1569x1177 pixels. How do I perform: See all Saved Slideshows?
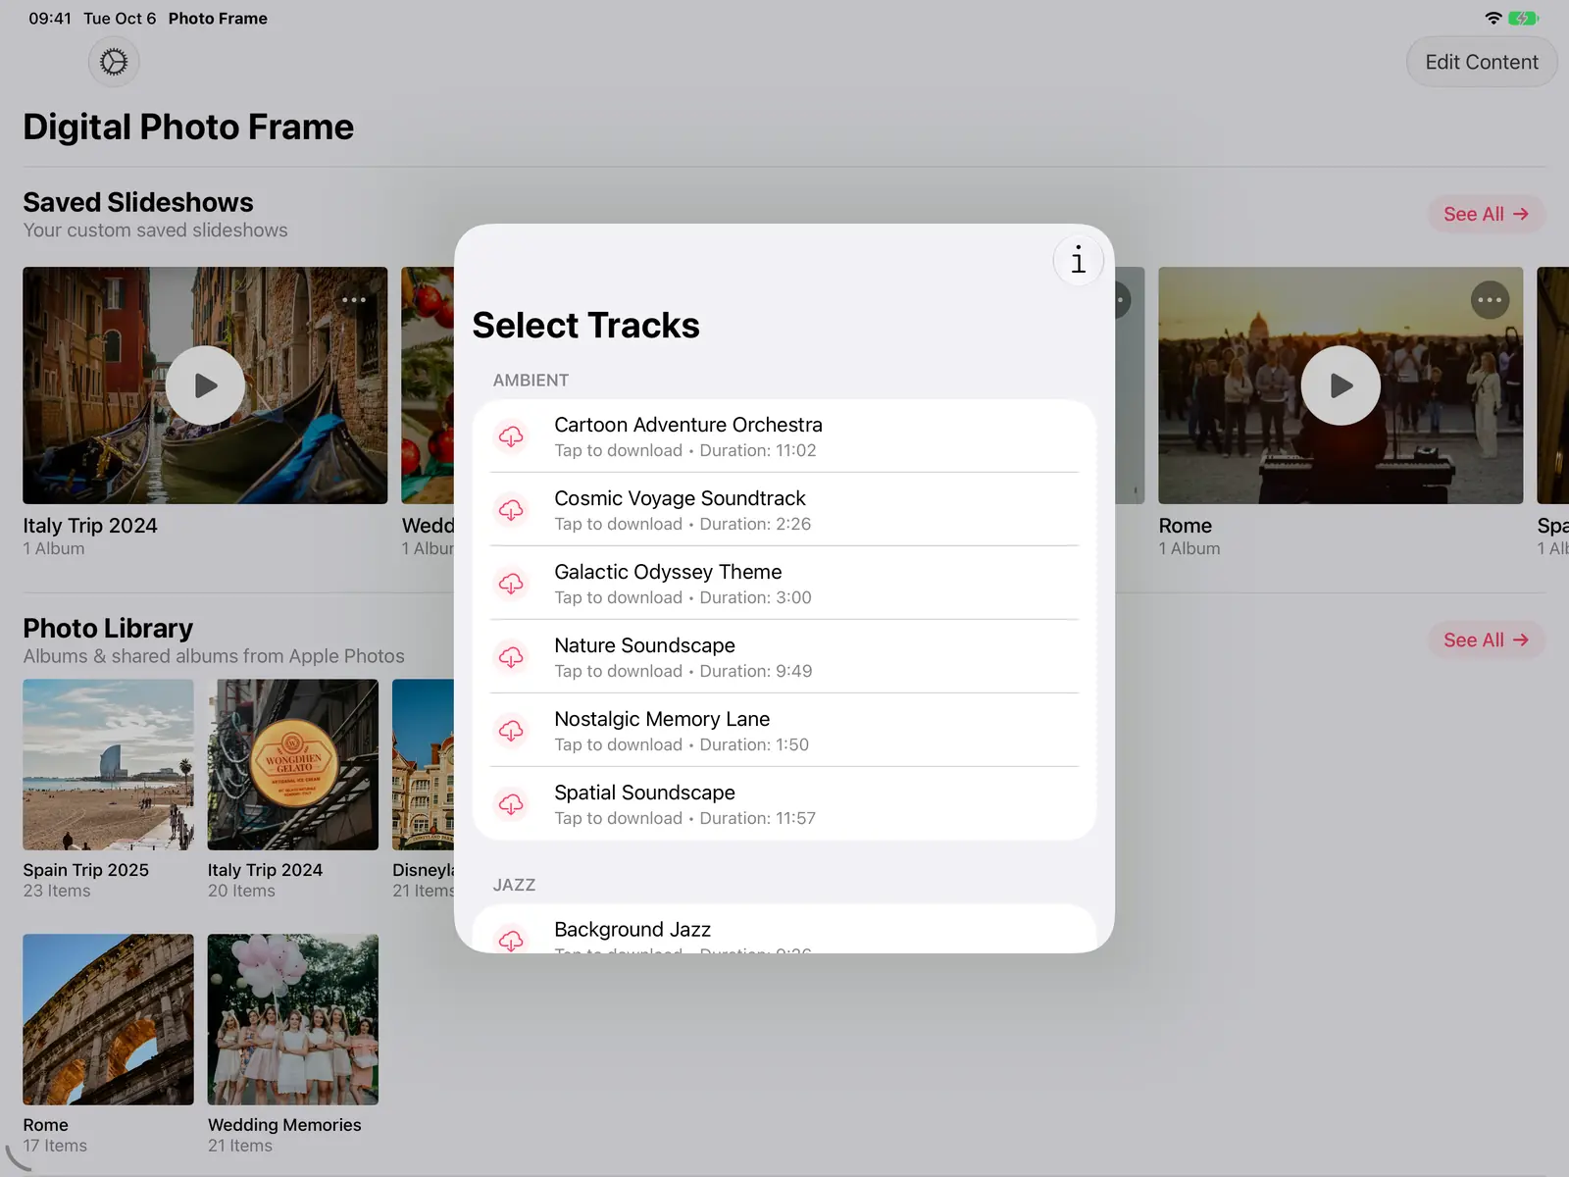coord(1486,214)
